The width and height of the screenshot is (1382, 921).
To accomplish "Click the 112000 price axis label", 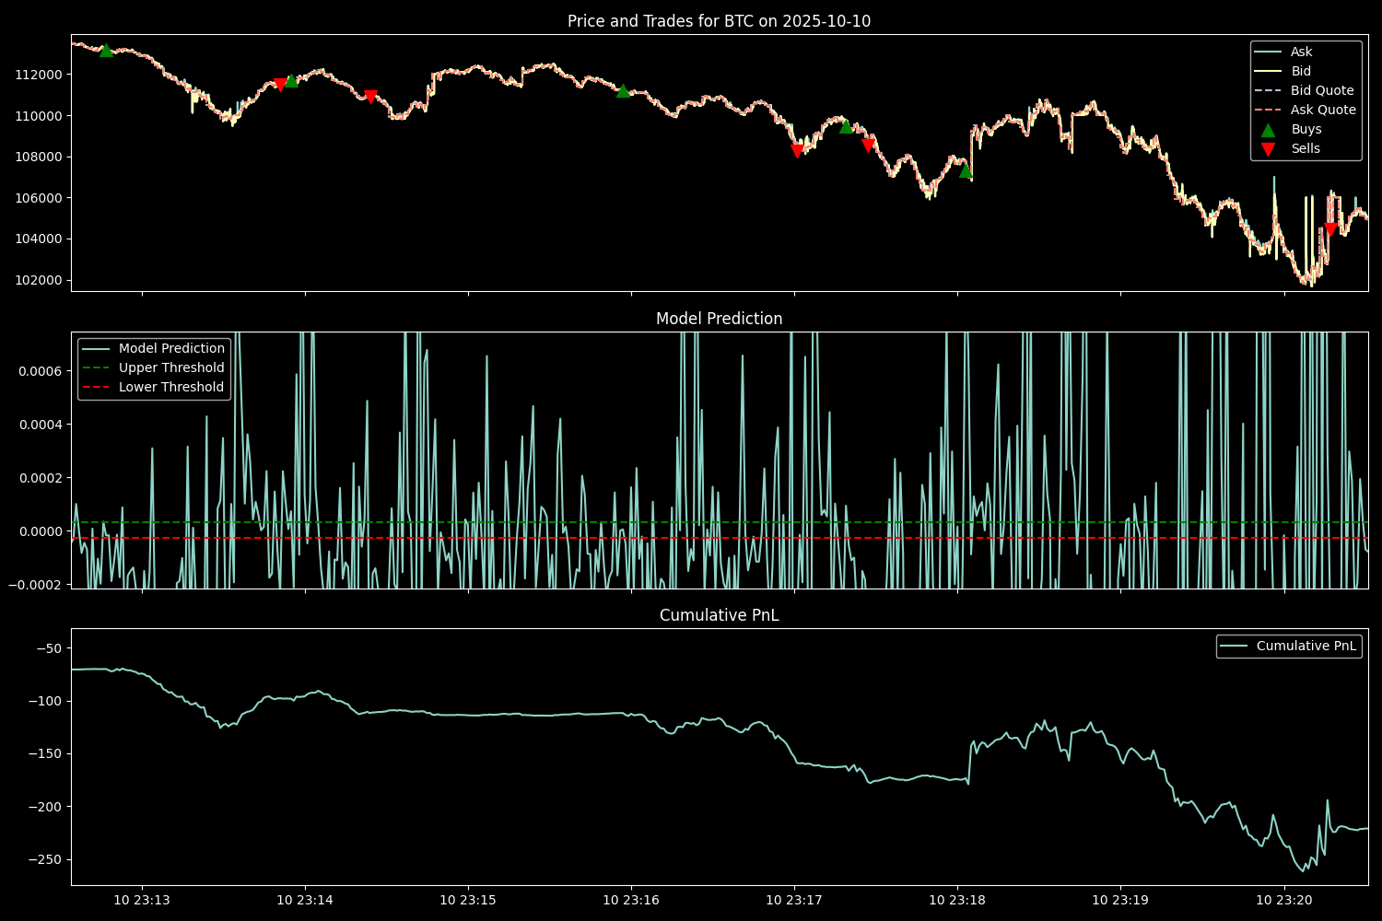I will (39, 75).
